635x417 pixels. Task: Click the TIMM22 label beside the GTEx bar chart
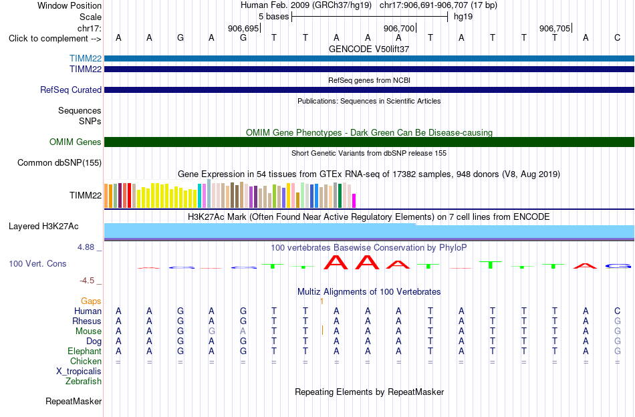pos(86,196)
